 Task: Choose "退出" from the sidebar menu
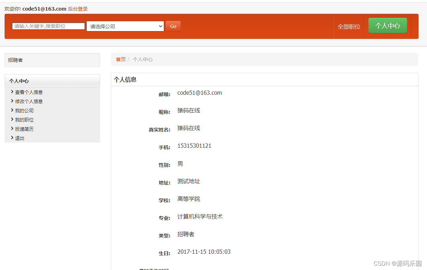(x=20, y=138)
